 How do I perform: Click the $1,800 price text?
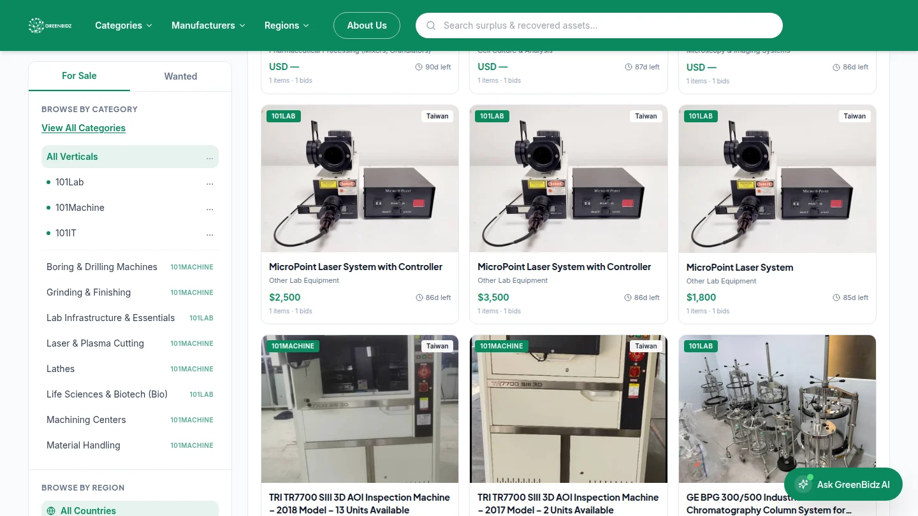pyautogui.click(x=701, y=297)
